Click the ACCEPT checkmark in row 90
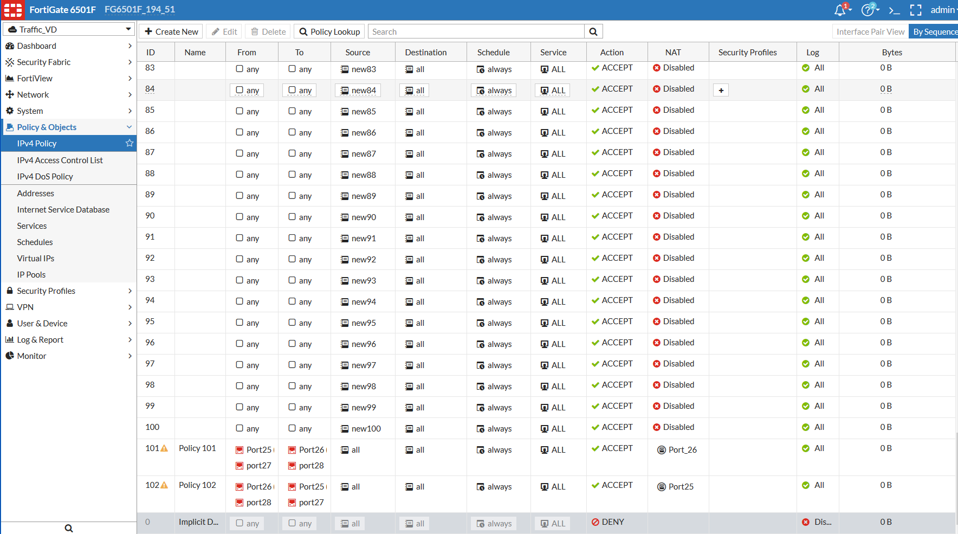The width and height of the screenshot is (958, 534). 595,216
